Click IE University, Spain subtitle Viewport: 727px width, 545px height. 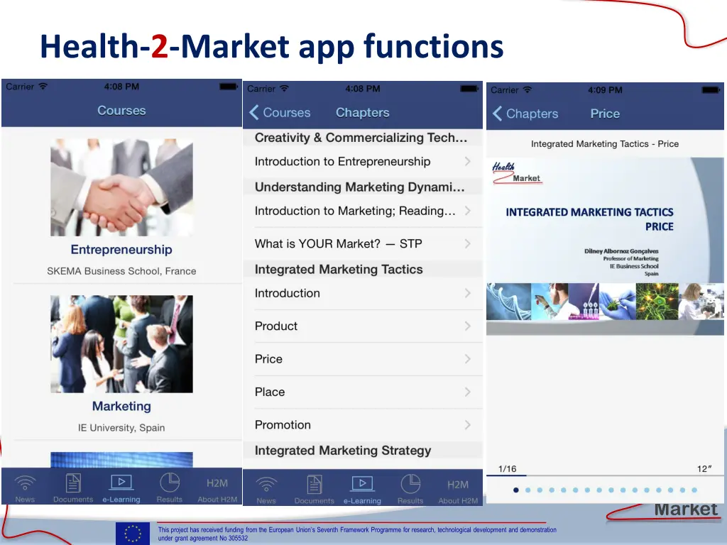click(121, 428)
